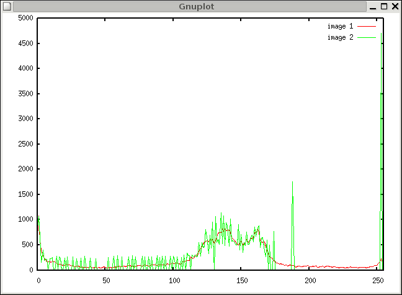Image resolution: width=402 pixels, height=295 pixels.
Task: Click the x-axis label 250
Action: point(378,281)
